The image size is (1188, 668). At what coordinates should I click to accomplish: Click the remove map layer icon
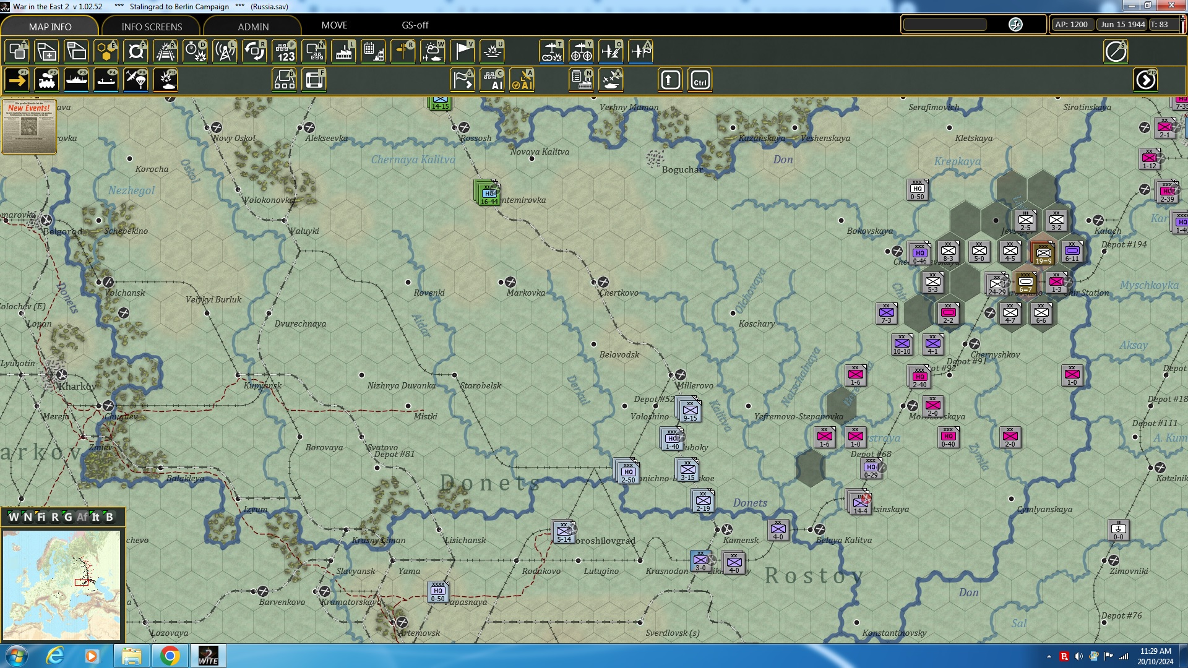click(x=76, y=51)
